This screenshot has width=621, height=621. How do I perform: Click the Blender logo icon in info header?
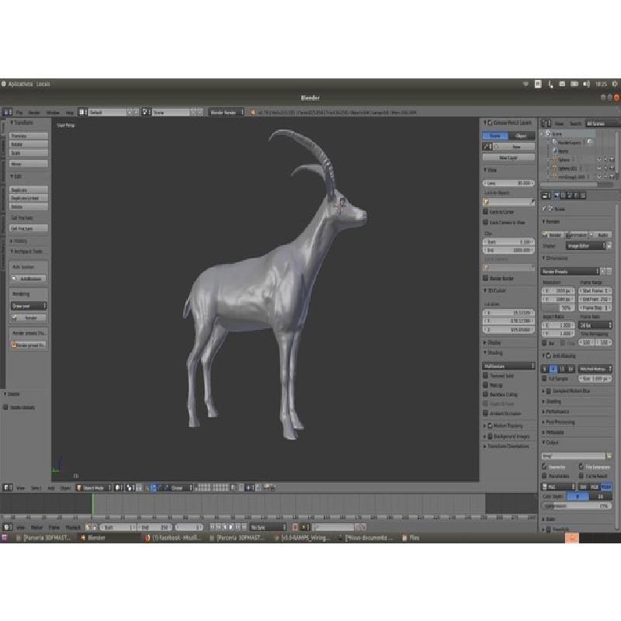[250, 112]
